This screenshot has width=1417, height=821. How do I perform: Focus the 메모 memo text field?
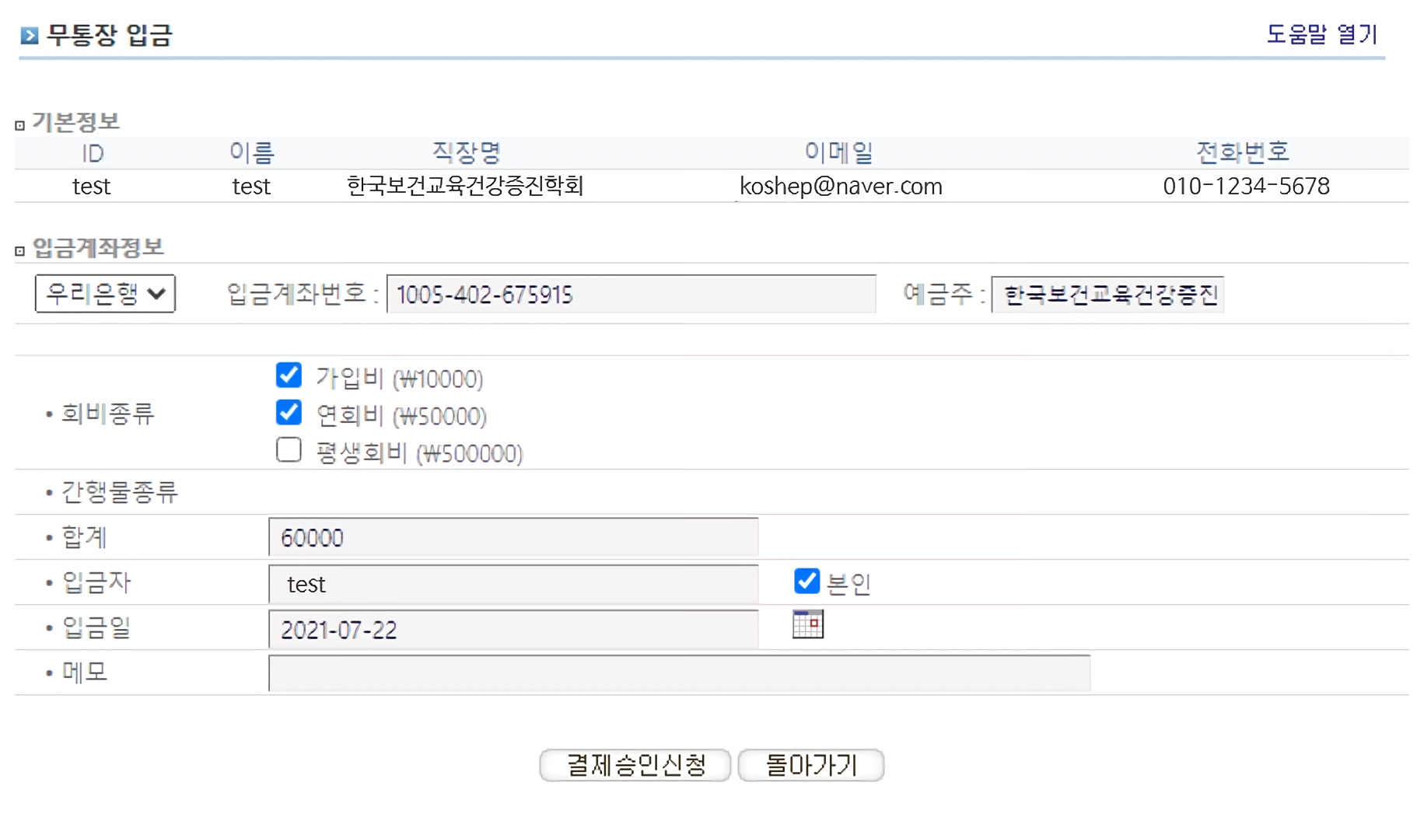click(679, 673)
